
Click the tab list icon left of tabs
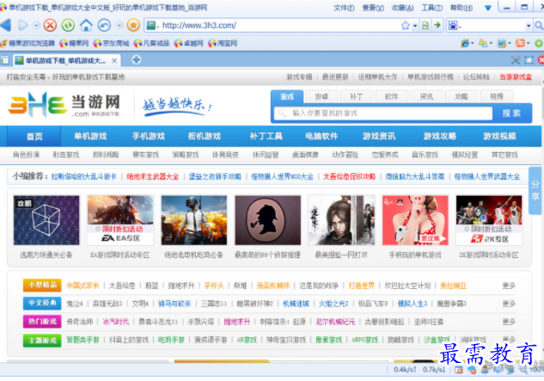tap(5, 60)
